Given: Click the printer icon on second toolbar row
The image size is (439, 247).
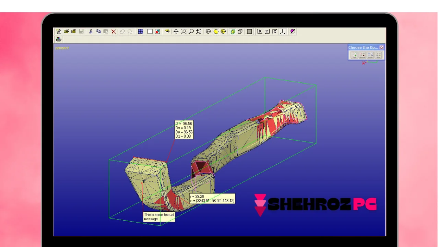Looking at the screenshot, I should pyautogui.click(x=59, y=39).
